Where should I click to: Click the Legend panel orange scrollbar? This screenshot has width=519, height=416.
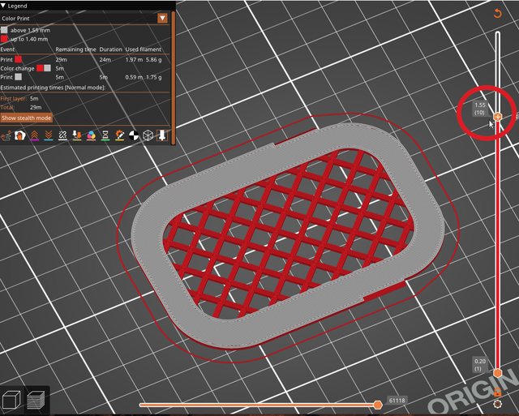click(x=173, y=78)
